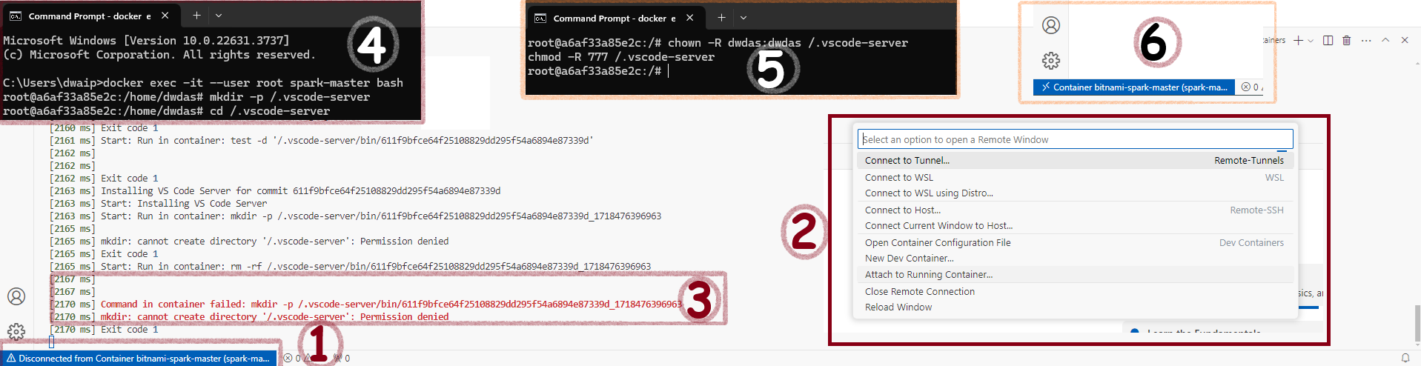Screen dimensions: 1421x366
Task: Click the 'Command Prompt - docker e' tab in the window showing mkdir
Action: tap(90, 16)
